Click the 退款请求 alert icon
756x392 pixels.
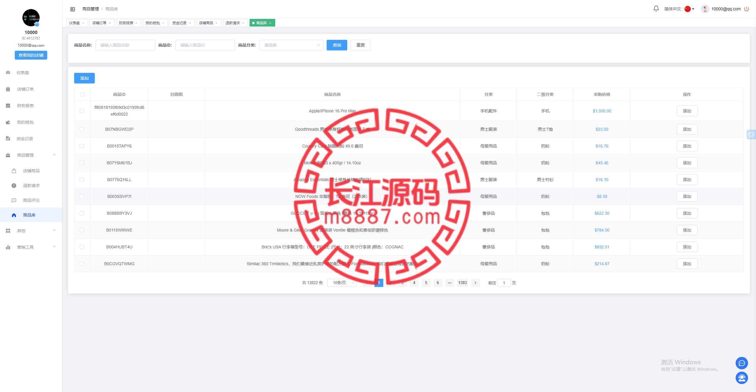click(14, 186)
